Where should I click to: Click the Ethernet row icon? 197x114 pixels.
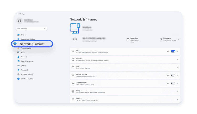click(73, 59)
